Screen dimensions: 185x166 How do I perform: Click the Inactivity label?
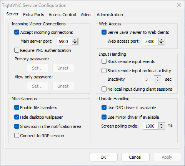click(116, 79)
